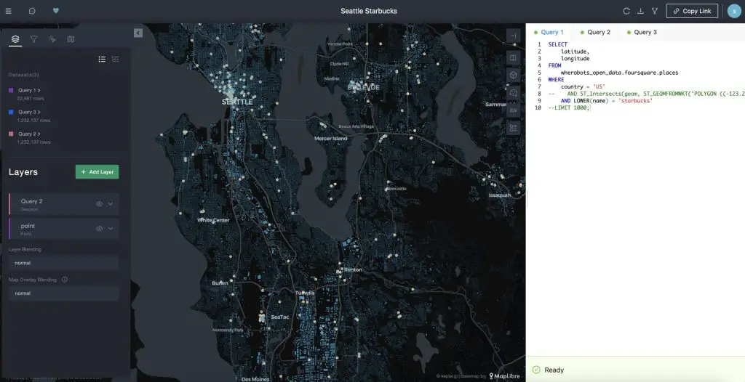
Task: Select the sort by dataset view icon
Action: coord(115,60)
